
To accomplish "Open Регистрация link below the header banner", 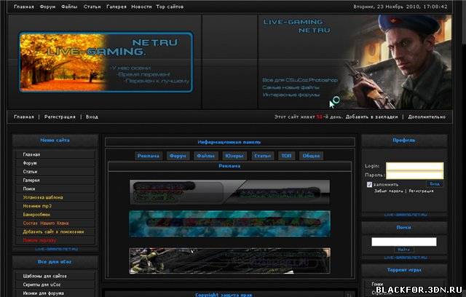I will coord(60,116).
